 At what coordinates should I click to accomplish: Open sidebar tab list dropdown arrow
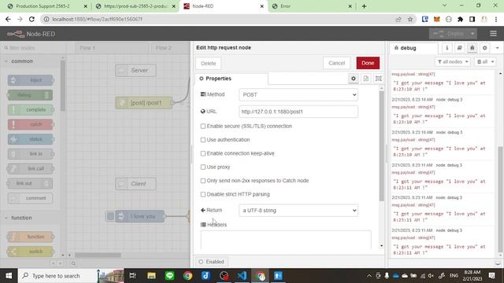tap(497, 48)
